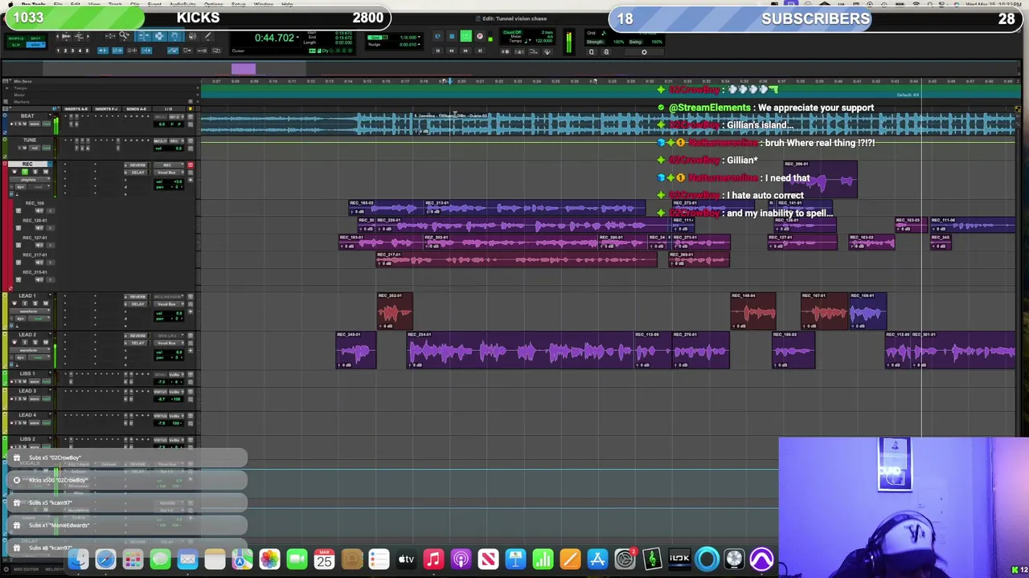Select clip REC_296-01 on REC track
Image resolution: width=1029 pixels, height=578 pixels.
tap(820, 179)
